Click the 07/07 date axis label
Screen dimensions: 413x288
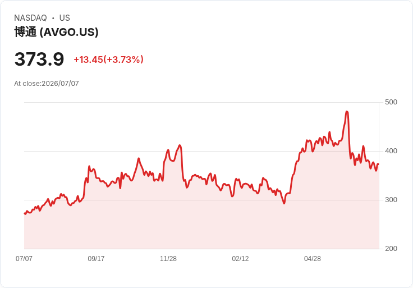(24, 258)
